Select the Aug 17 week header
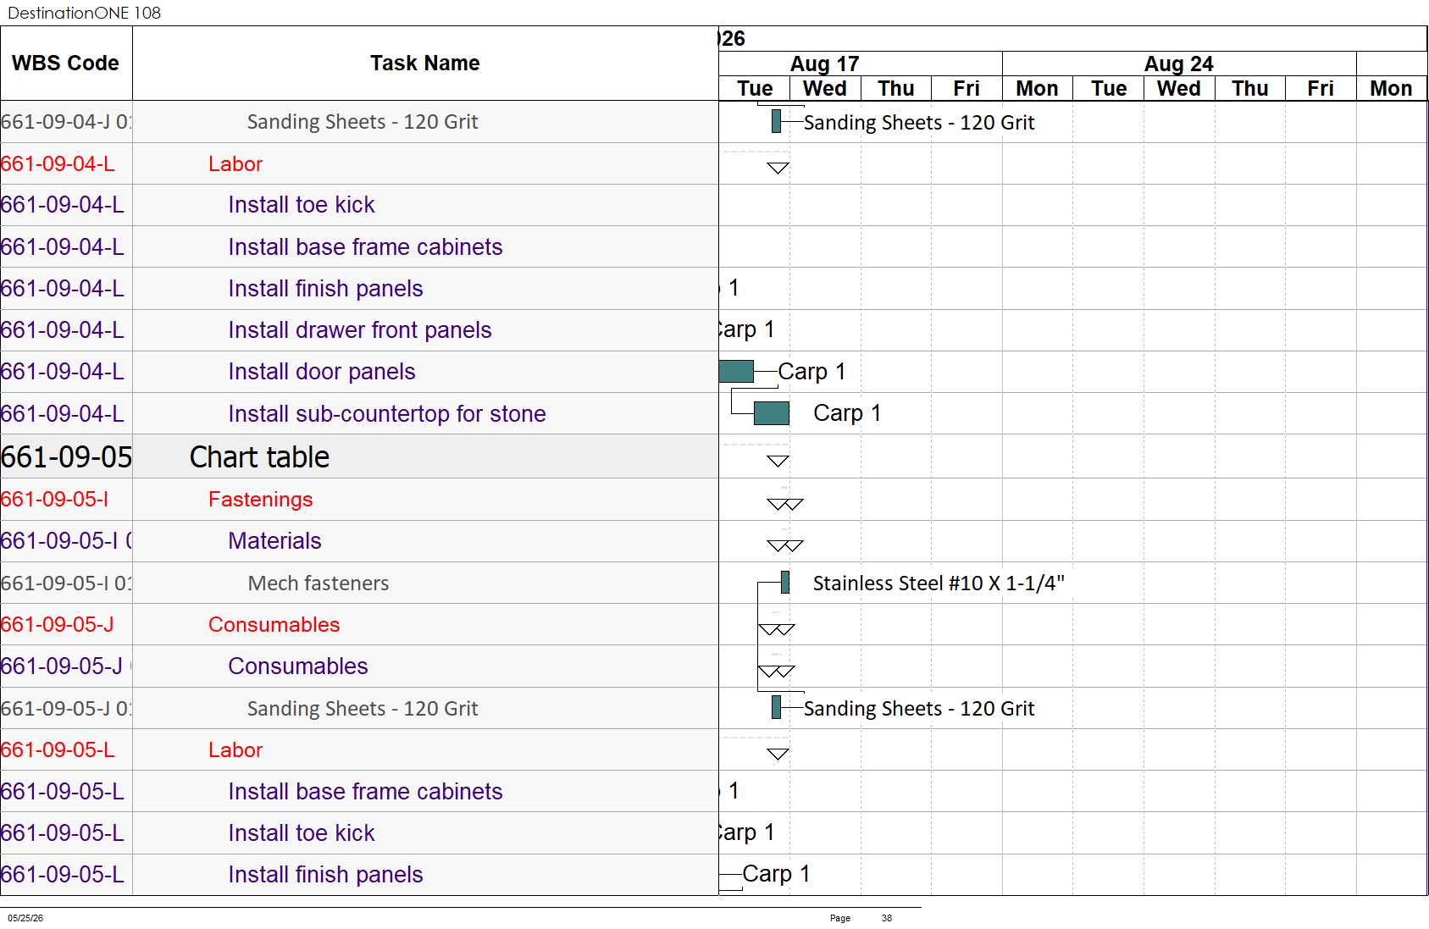The image size is (1429, 929). click(825, 64)
